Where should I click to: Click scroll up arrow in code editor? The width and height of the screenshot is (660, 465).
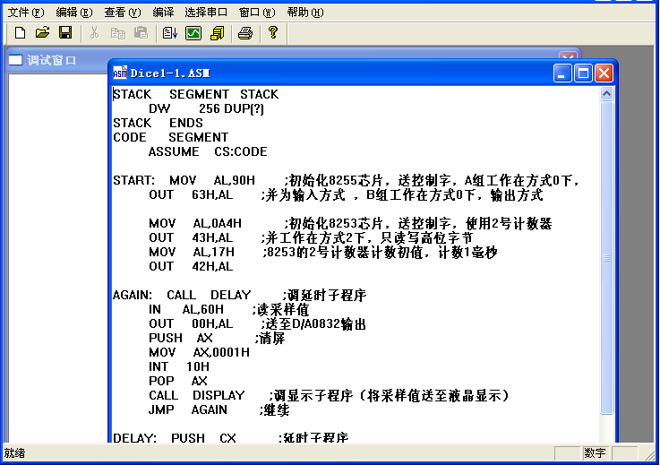coord(607,93)
